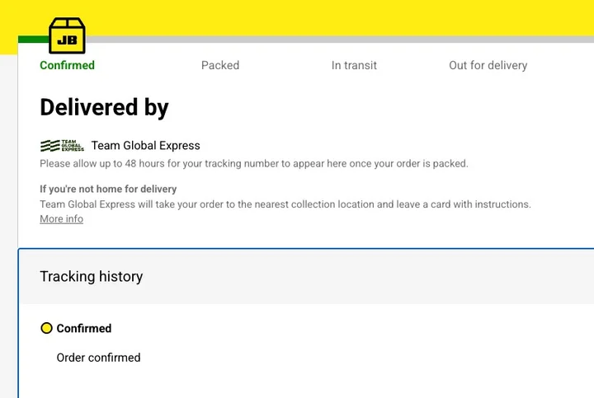Click the JB package box icon
Viewport: 594px width, 398px height.
pyautogui.click(x=68, y=35)
